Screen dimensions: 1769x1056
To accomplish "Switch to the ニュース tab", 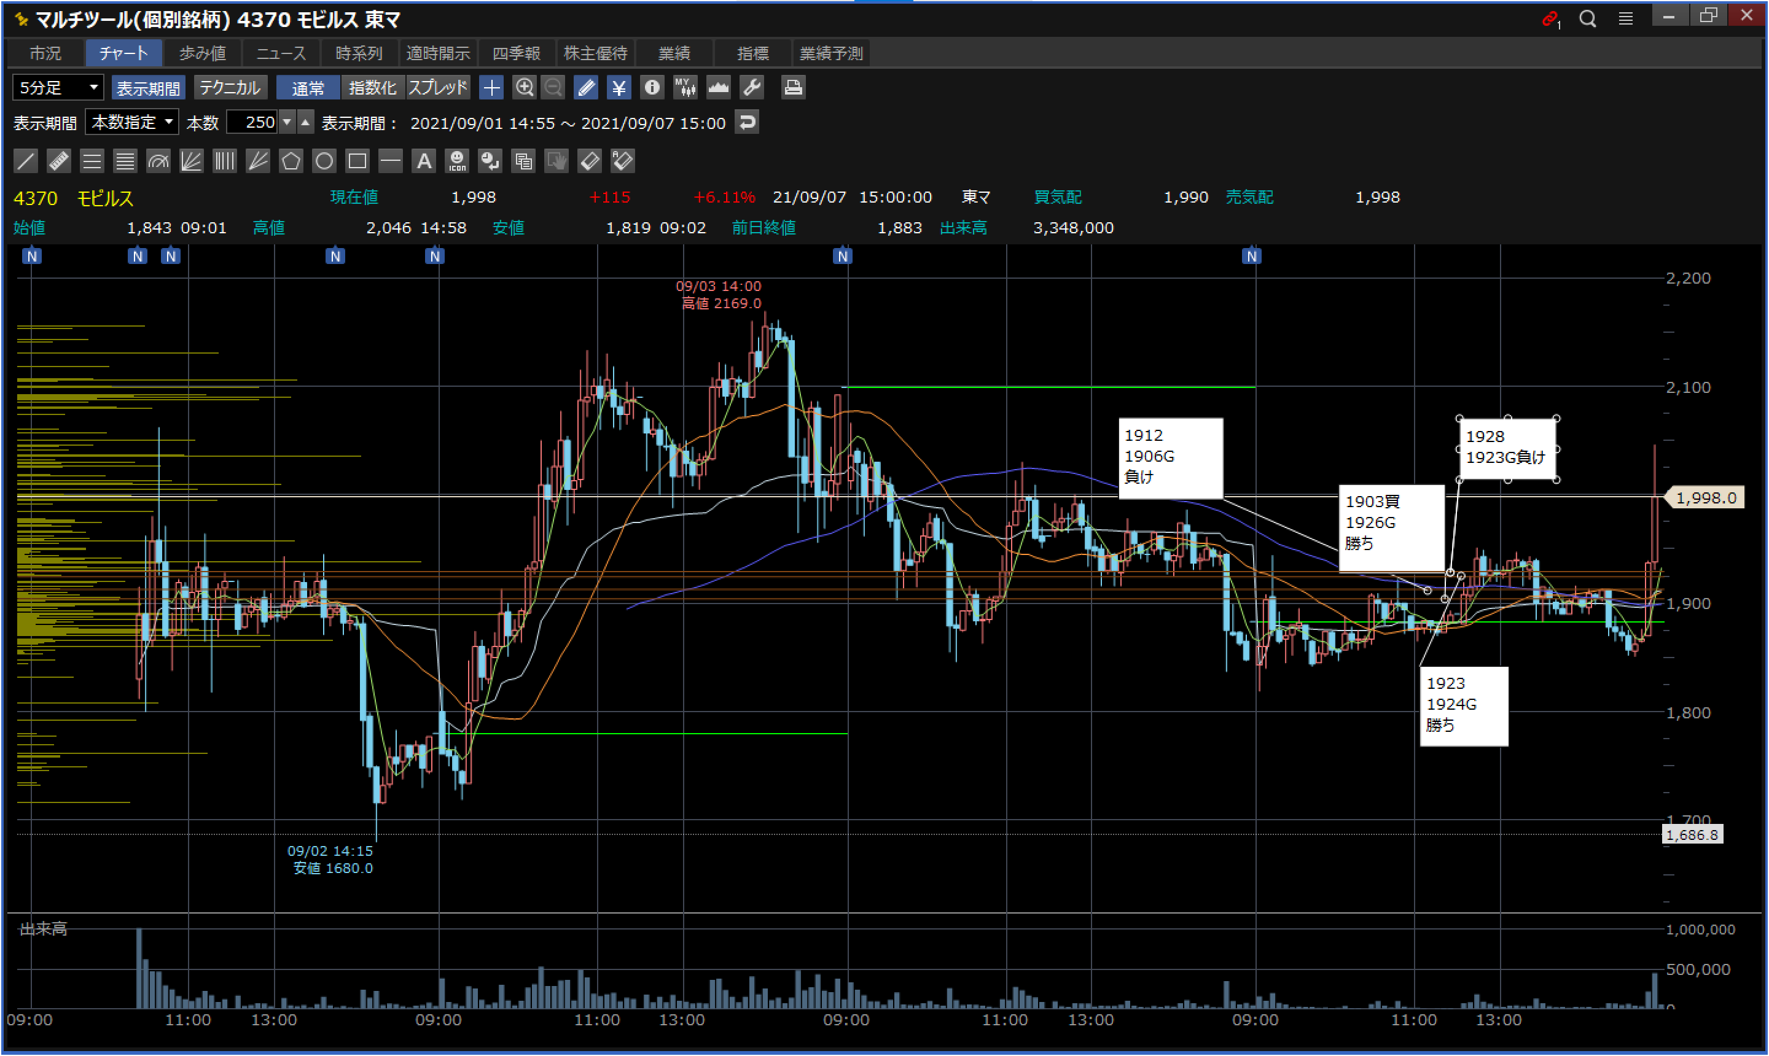I will click(x=281, y=53).
